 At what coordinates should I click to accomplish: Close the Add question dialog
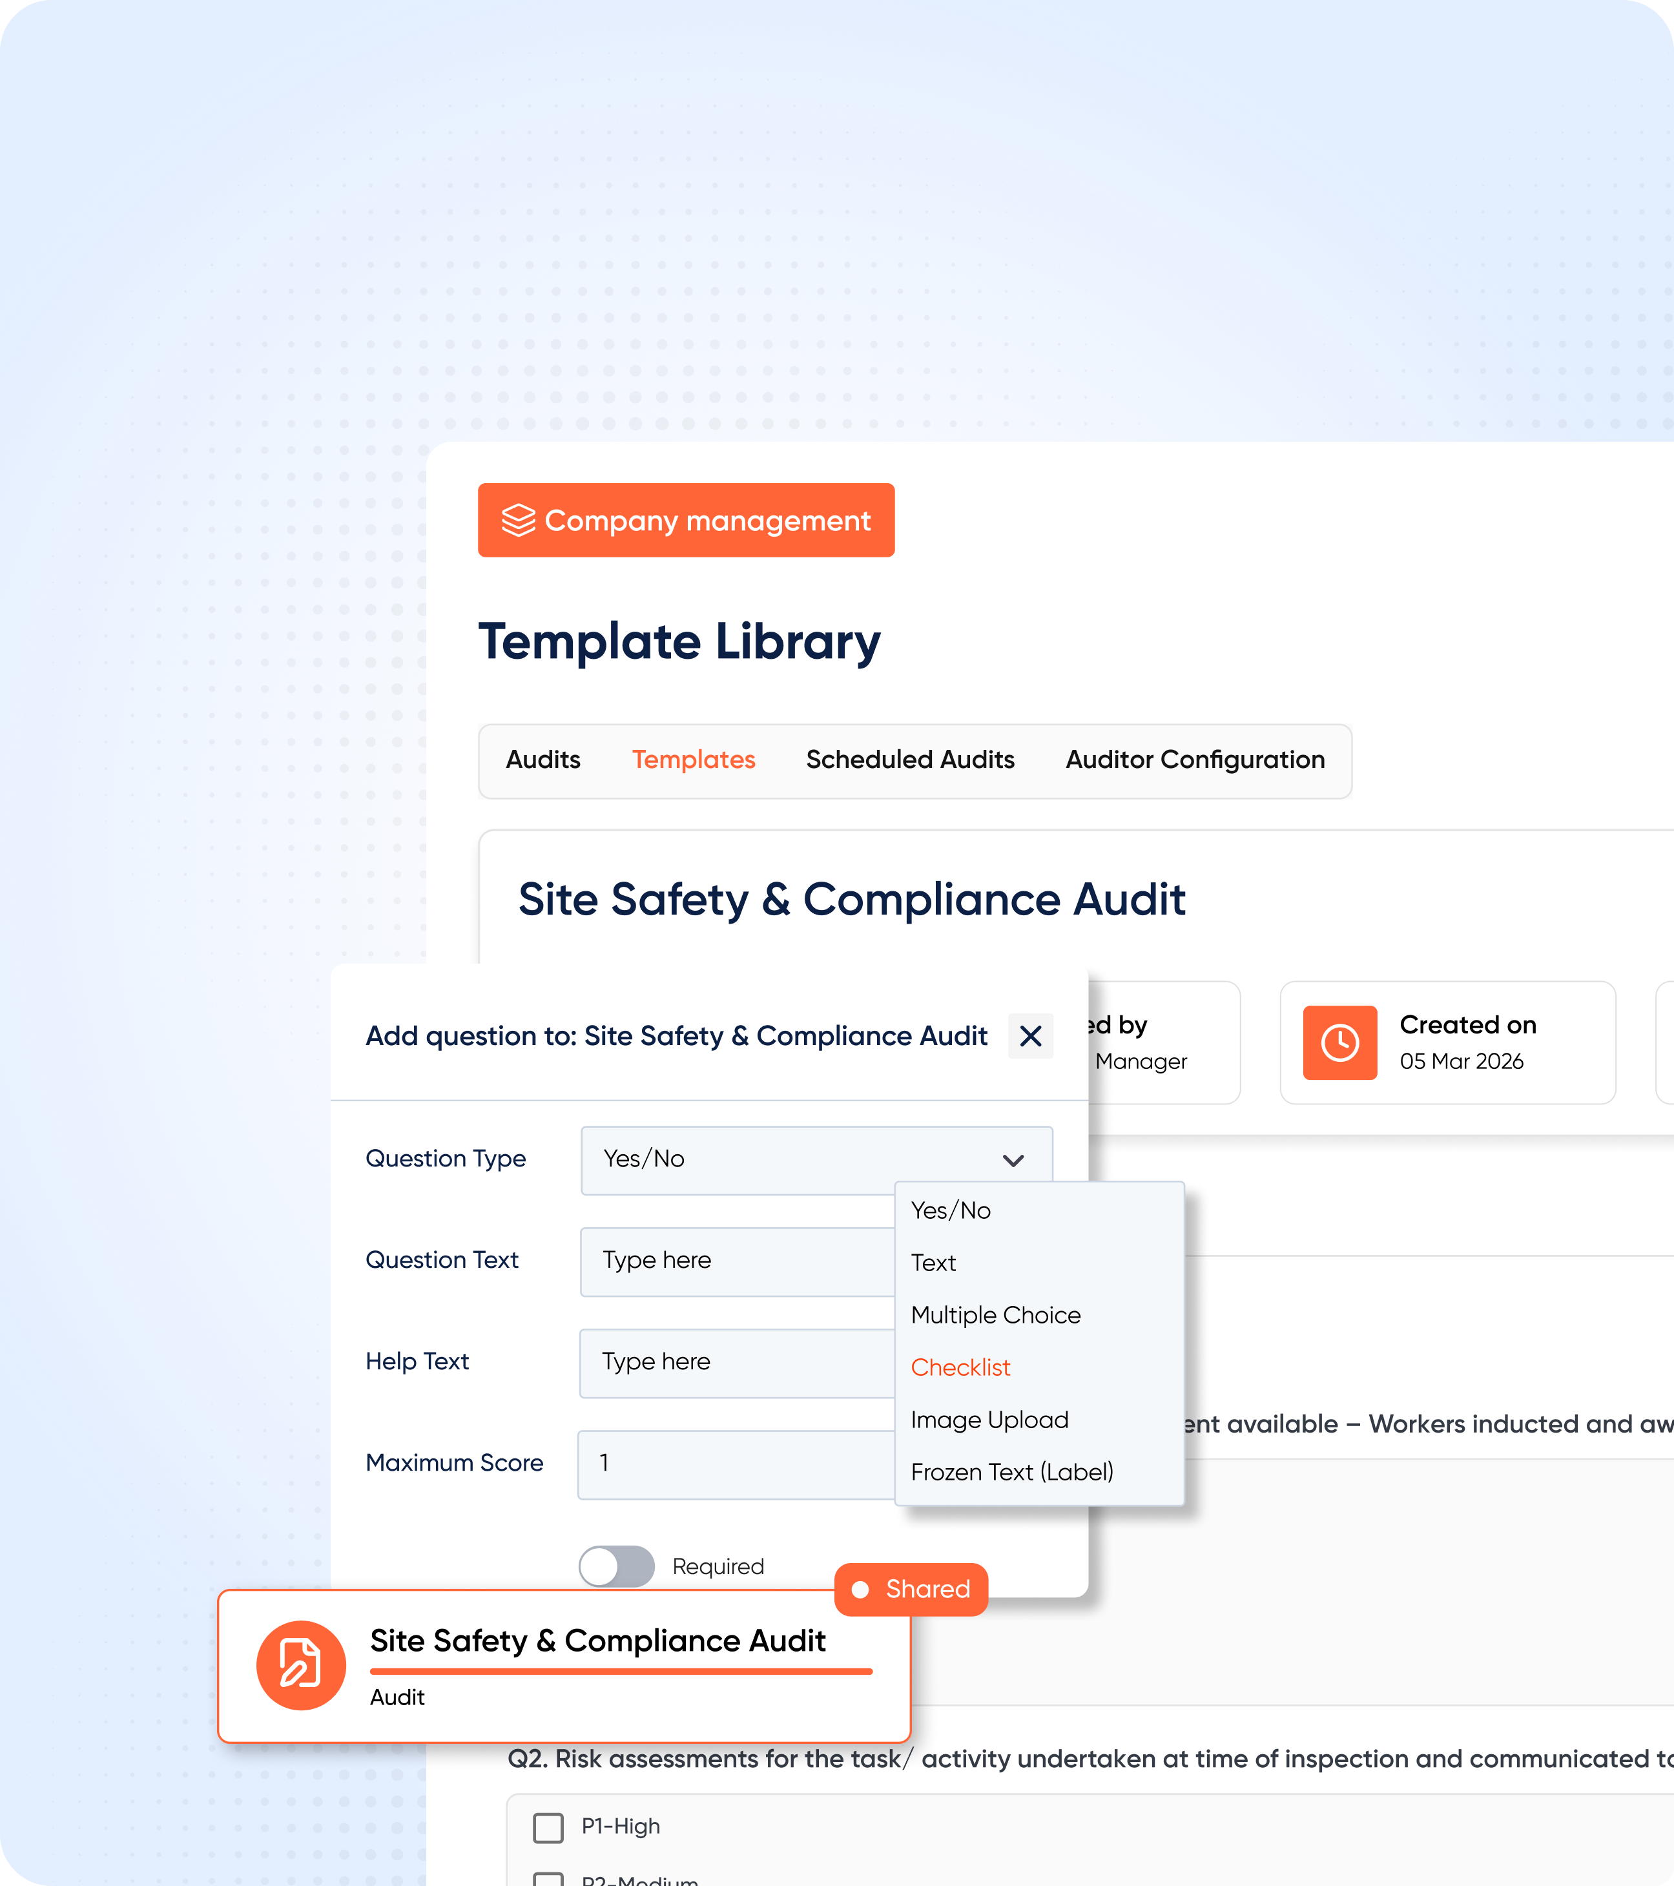[x=1031, y=1036]
